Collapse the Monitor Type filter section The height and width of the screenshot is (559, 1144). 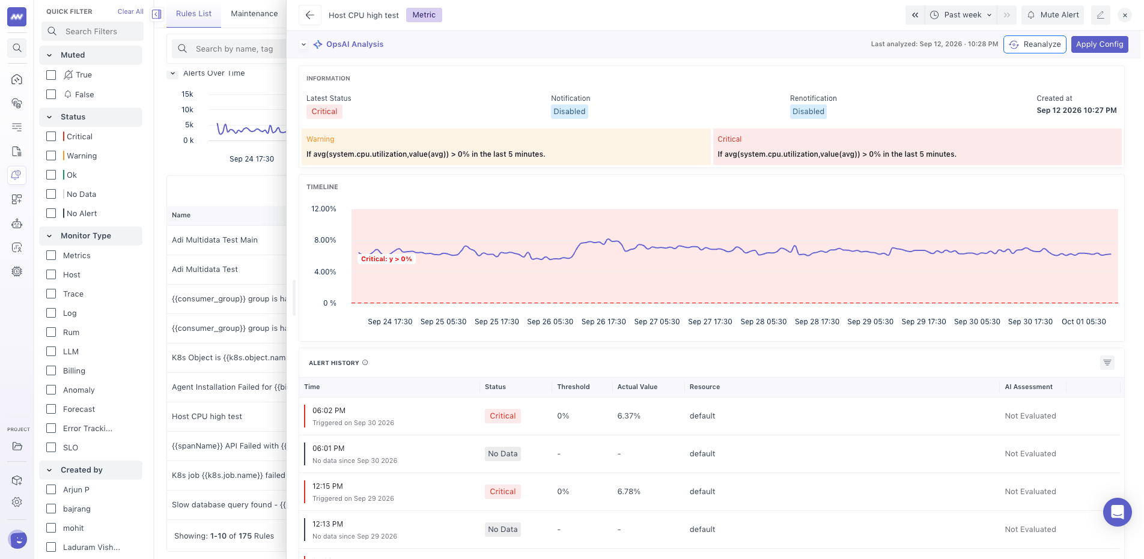(x=49, y=236)
